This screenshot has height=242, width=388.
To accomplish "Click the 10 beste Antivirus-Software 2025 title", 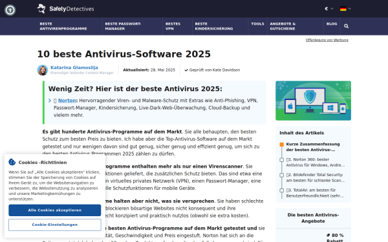I will tap(124, 54).
